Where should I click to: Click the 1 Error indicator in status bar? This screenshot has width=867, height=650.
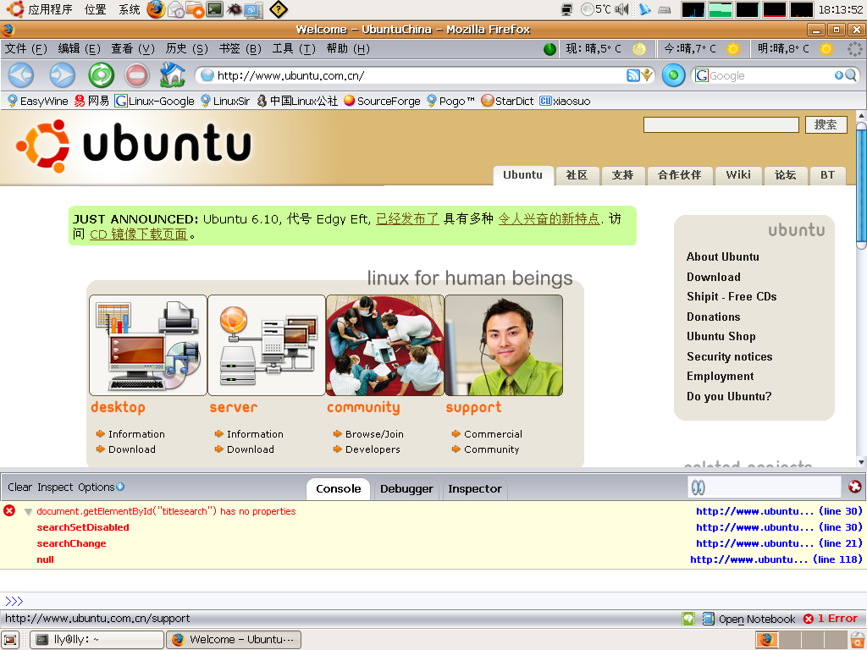831,619
